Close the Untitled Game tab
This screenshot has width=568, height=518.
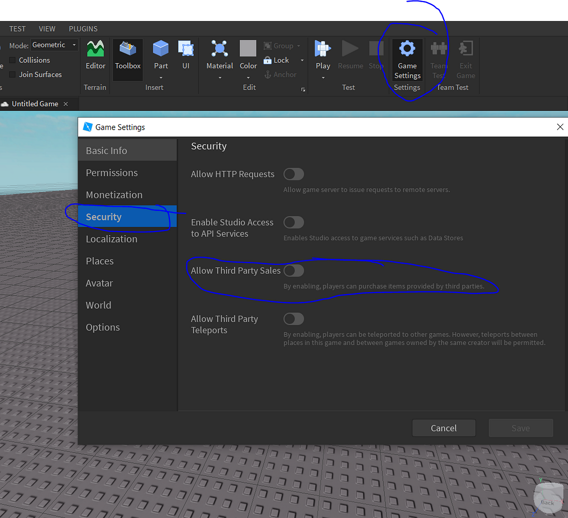[65, 103]
